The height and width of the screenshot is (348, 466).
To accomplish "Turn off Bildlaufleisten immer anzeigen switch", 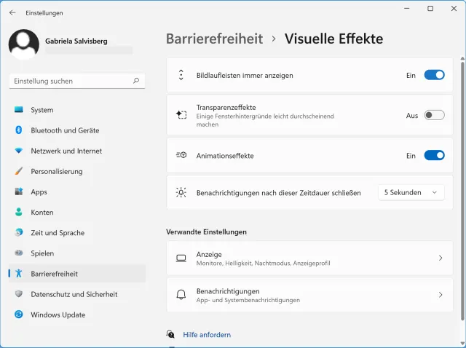I will click(434, 75).
